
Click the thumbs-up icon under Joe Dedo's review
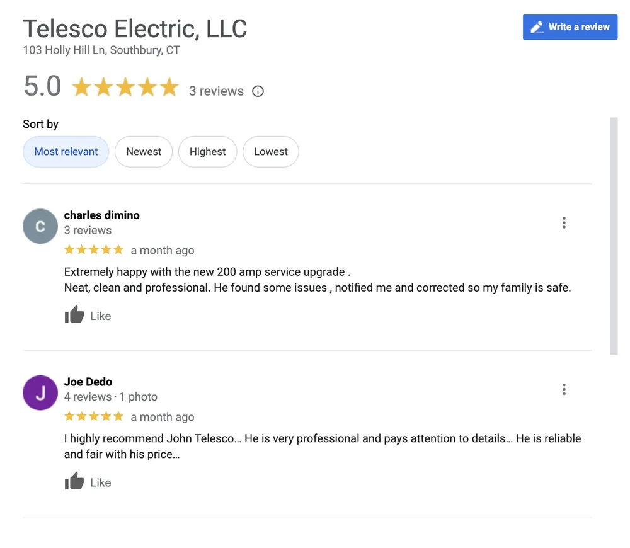pyautogui.click(x=74, y=481)
